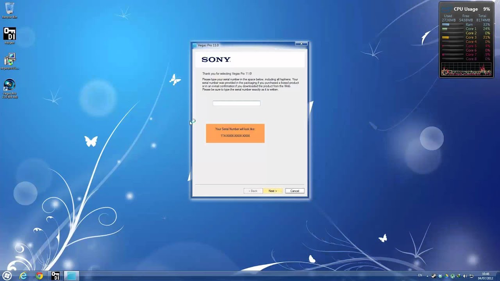This screenshot has height=281, width=500.
Task: Click the Cancel button
Action: (295, 191)
